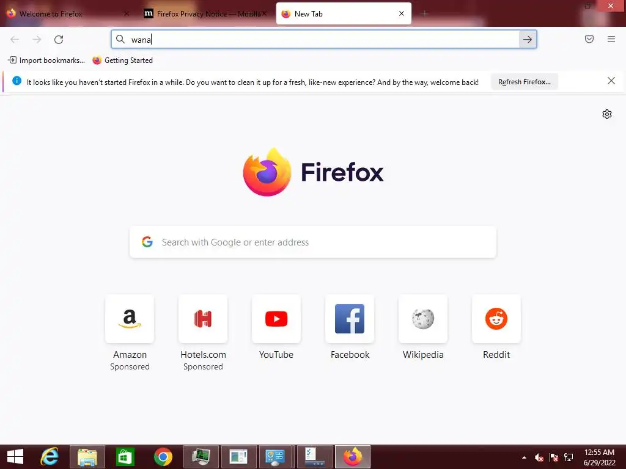Click the network tray icon
Screen dimensions: 626x469
coord(569,457)
